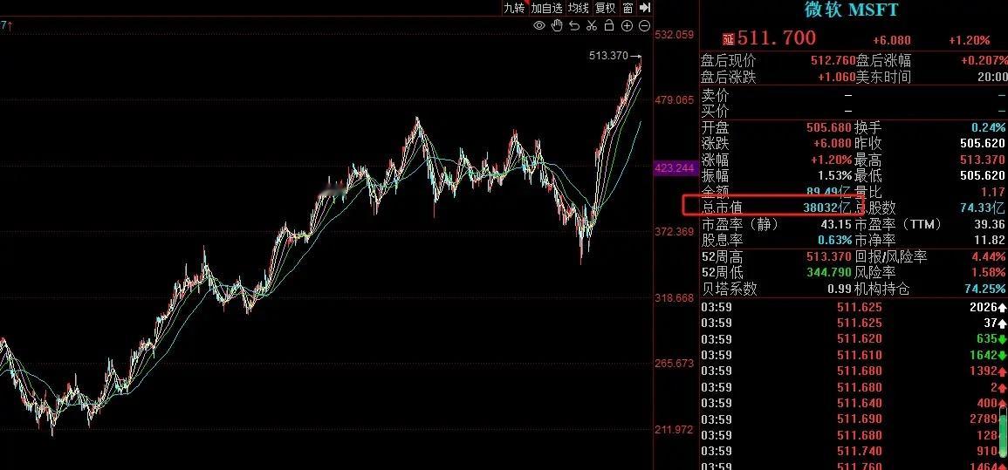Click the 265.673 price axis label

tap(675, 364)
